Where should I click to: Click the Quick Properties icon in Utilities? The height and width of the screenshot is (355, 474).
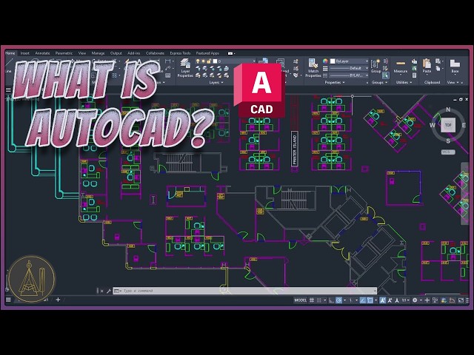tap(415, 61)
